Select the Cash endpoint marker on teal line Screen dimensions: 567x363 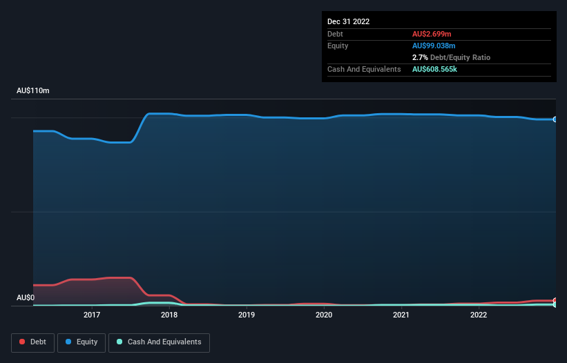(555, 305)
